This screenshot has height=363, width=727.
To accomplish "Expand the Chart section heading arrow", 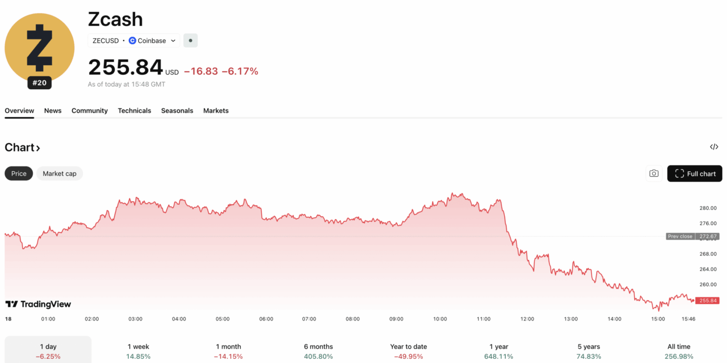I will coord(38,148).
